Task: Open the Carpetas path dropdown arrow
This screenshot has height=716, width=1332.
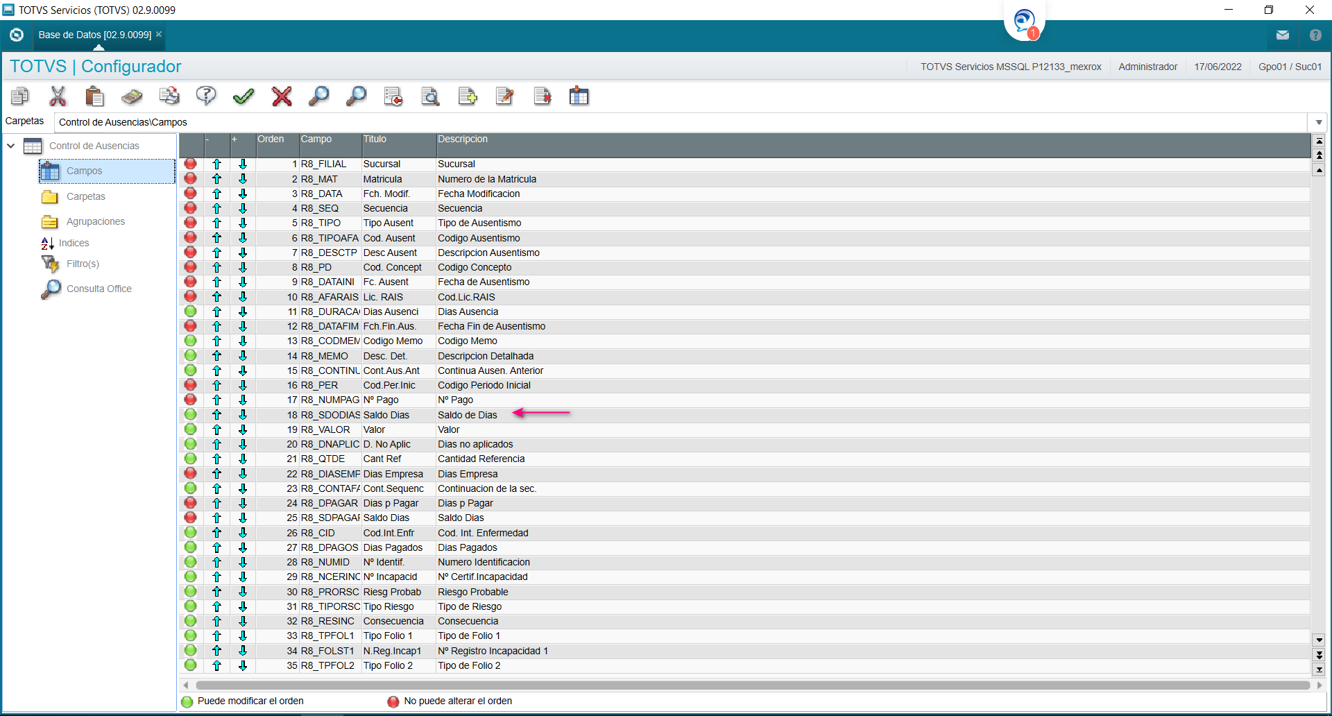Action: click(1319, 122)
